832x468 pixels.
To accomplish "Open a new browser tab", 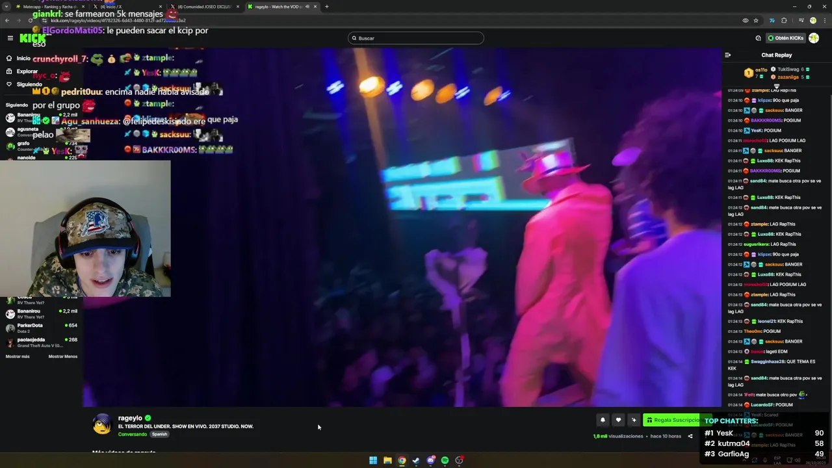I will 326,6.
